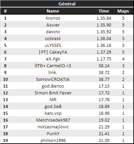Select ßTÐ» CarmelO.<3 player name
The image size is (134, 144).
(53, 66)
